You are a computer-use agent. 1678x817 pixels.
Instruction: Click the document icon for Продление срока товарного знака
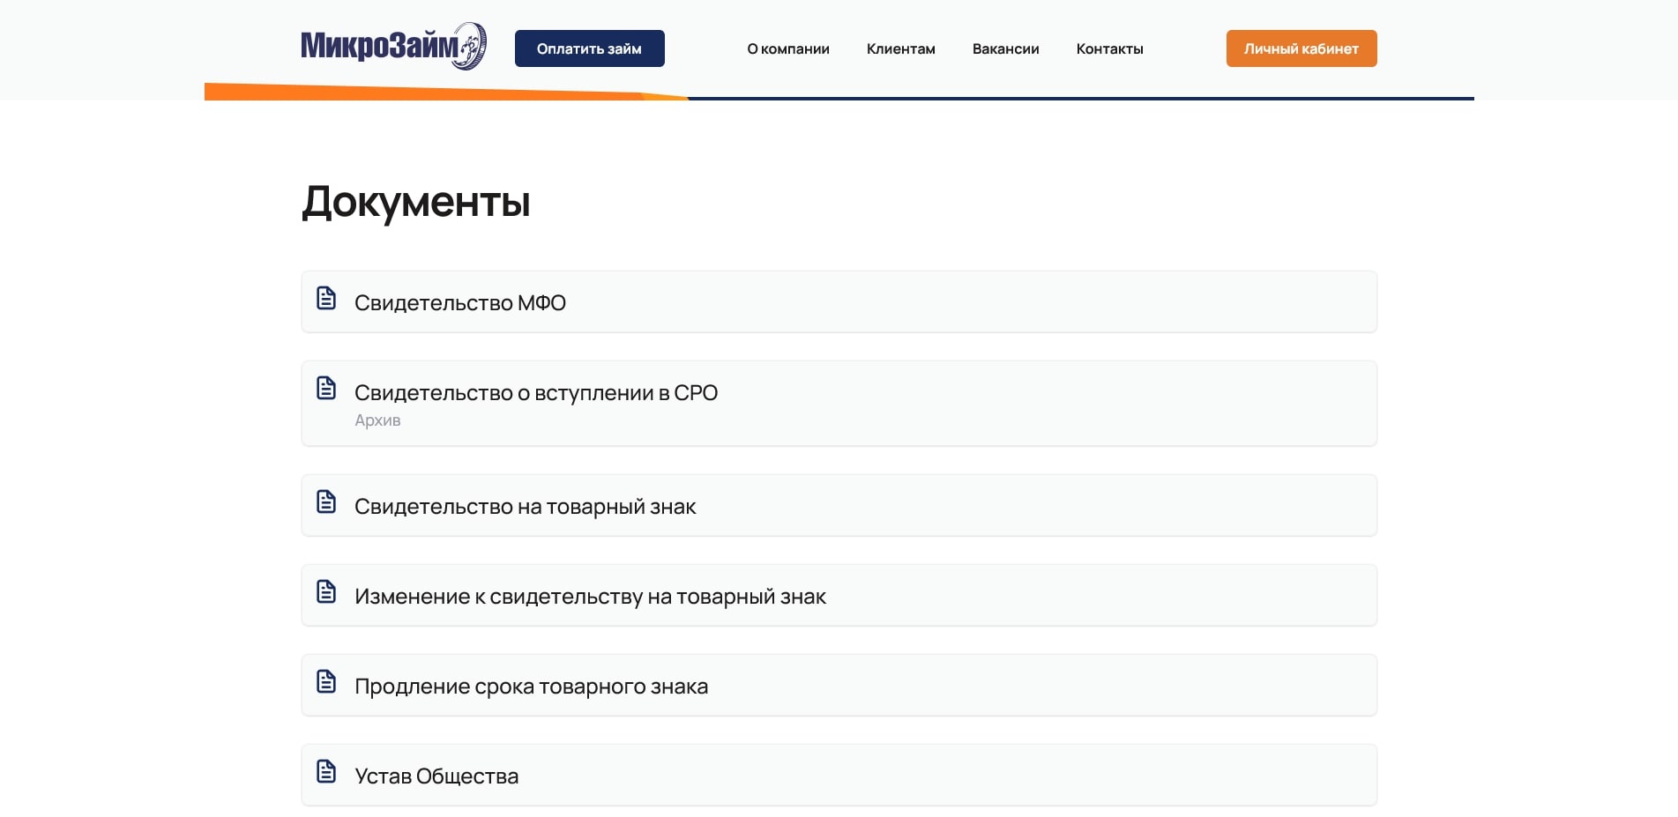(x=326, y=683)
